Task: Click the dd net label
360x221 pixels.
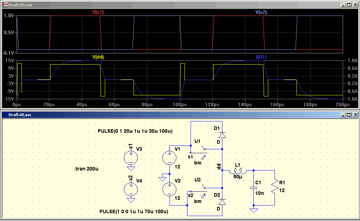Action: coord(219,167)
